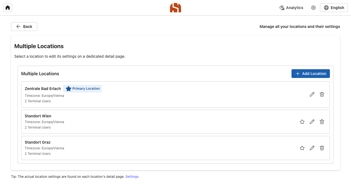Select the Zentrale Bad Erlach name
Image resolution: width=351 pixels, height=186 pixels.
point(43,89)
